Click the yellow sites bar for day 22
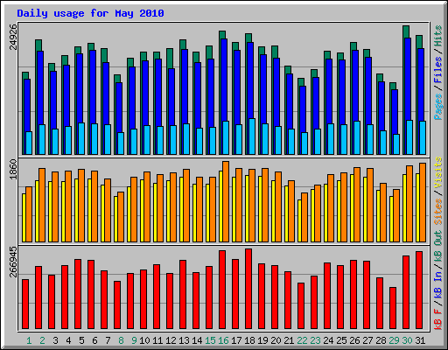This screenshot has height=350, width=448. 299,220
